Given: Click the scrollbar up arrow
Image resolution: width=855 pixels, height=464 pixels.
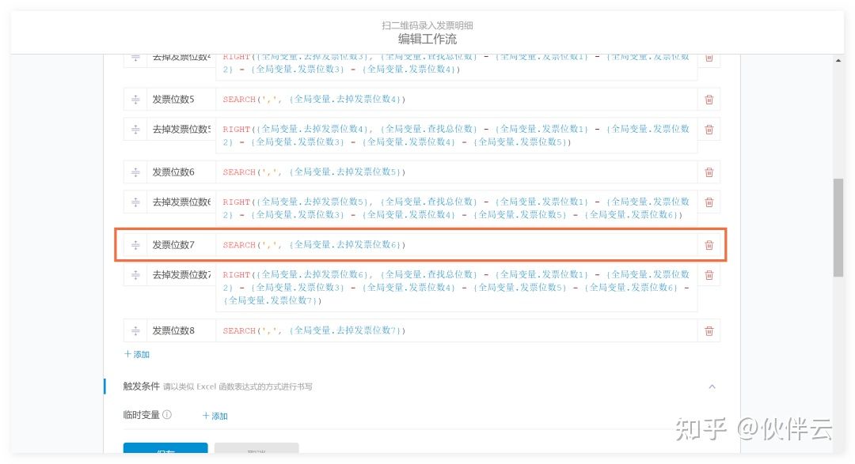Looking at the screenshot, I should pyautogui.click(x=838, y=60).
